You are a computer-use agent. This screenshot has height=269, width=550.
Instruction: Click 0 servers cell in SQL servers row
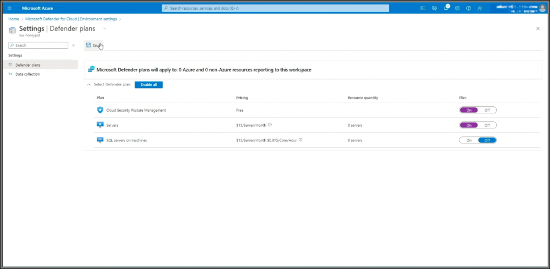coord(355,140)
